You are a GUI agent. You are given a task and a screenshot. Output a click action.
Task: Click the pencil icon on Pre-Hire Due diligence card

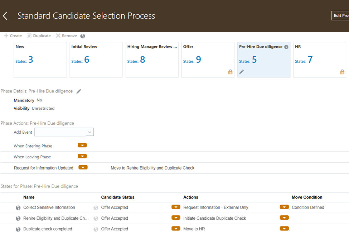(241, 72)
